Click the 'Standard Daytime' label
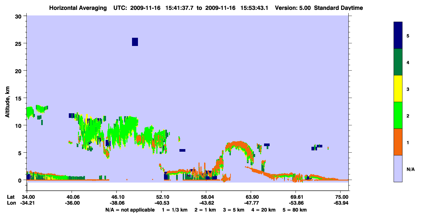This screenshot has height=219, width=428. pyautogui.click(x=338, y=8)
